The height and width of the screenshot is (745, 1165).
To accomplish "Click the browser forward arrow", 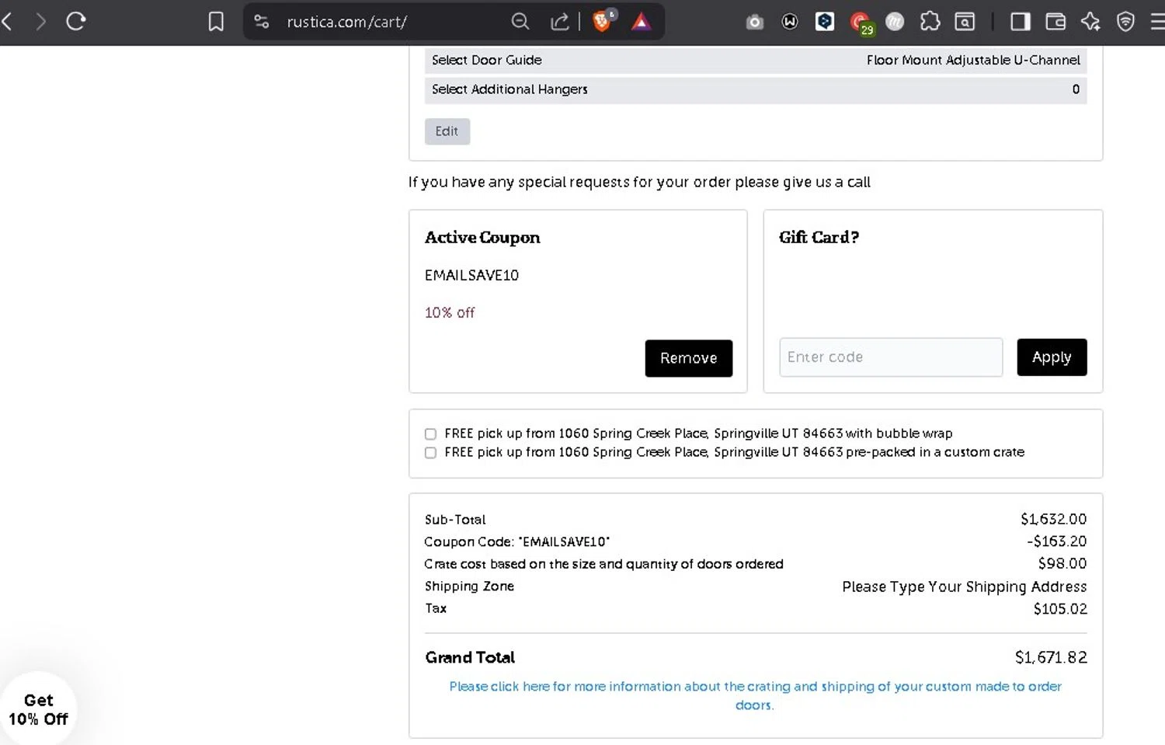I will point(40,21).
